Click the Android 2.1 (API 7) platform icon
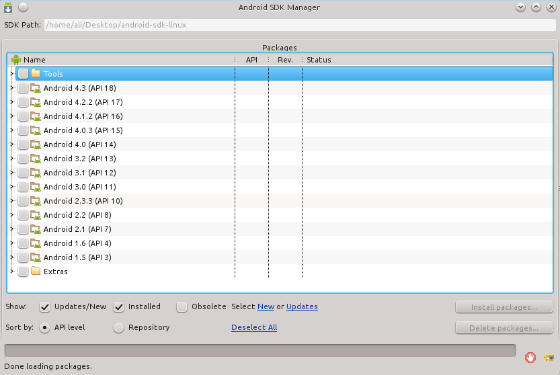Viewport: 560px width, 375px height. click(36, 229)
